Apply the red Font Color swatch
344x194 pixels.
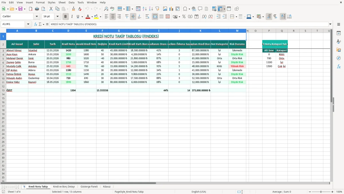[88, 17]
